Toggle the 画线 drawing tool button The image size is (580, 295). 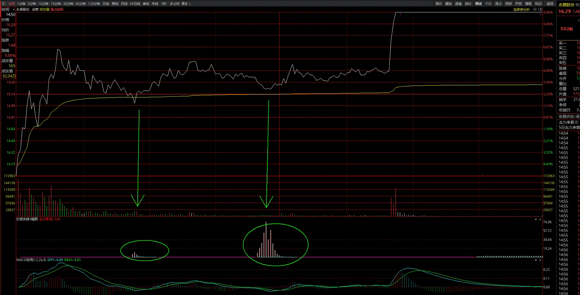coord(478,4)
